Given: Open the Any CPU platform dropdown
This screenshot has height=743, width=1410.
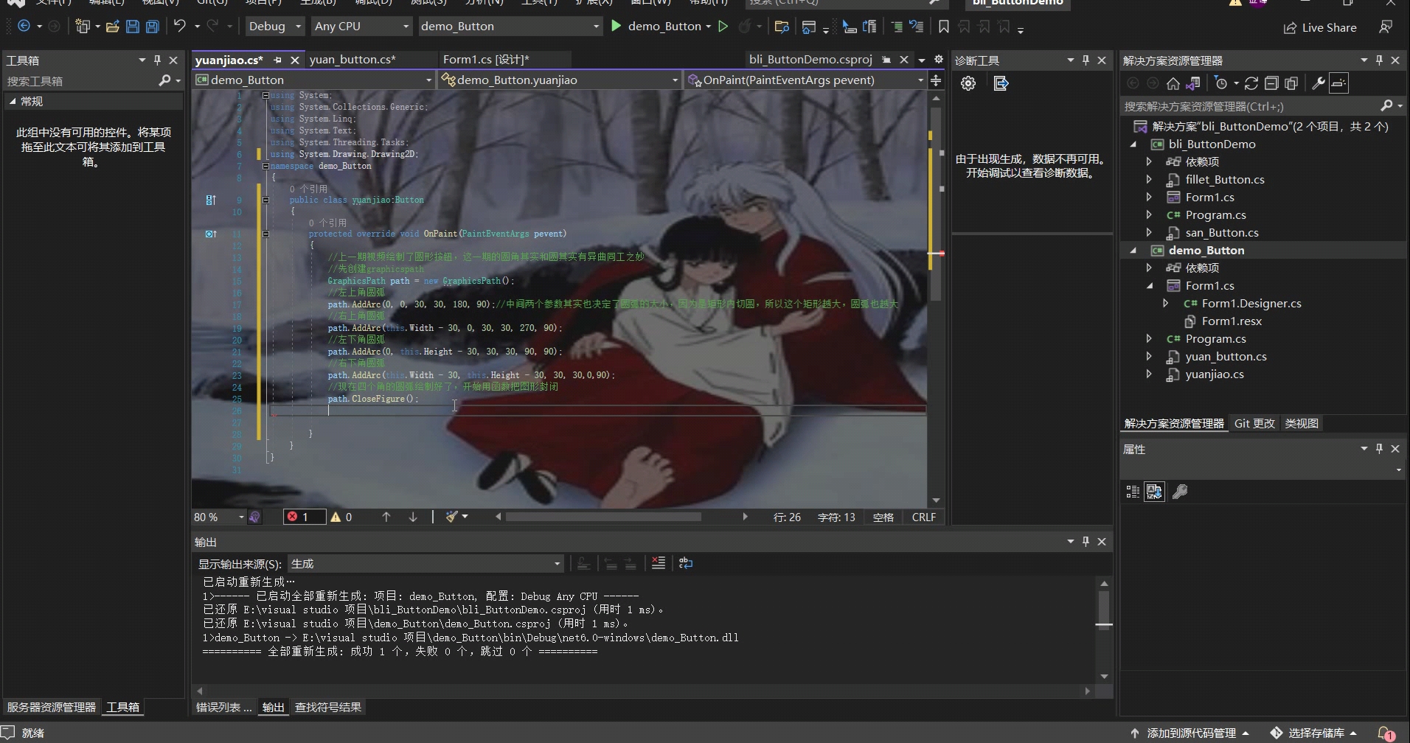Looking at the screenshot, I should pos(361,26).
